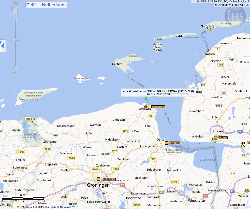
Task: Click the globe icon below zoom bar
Action: coord(15,74)
